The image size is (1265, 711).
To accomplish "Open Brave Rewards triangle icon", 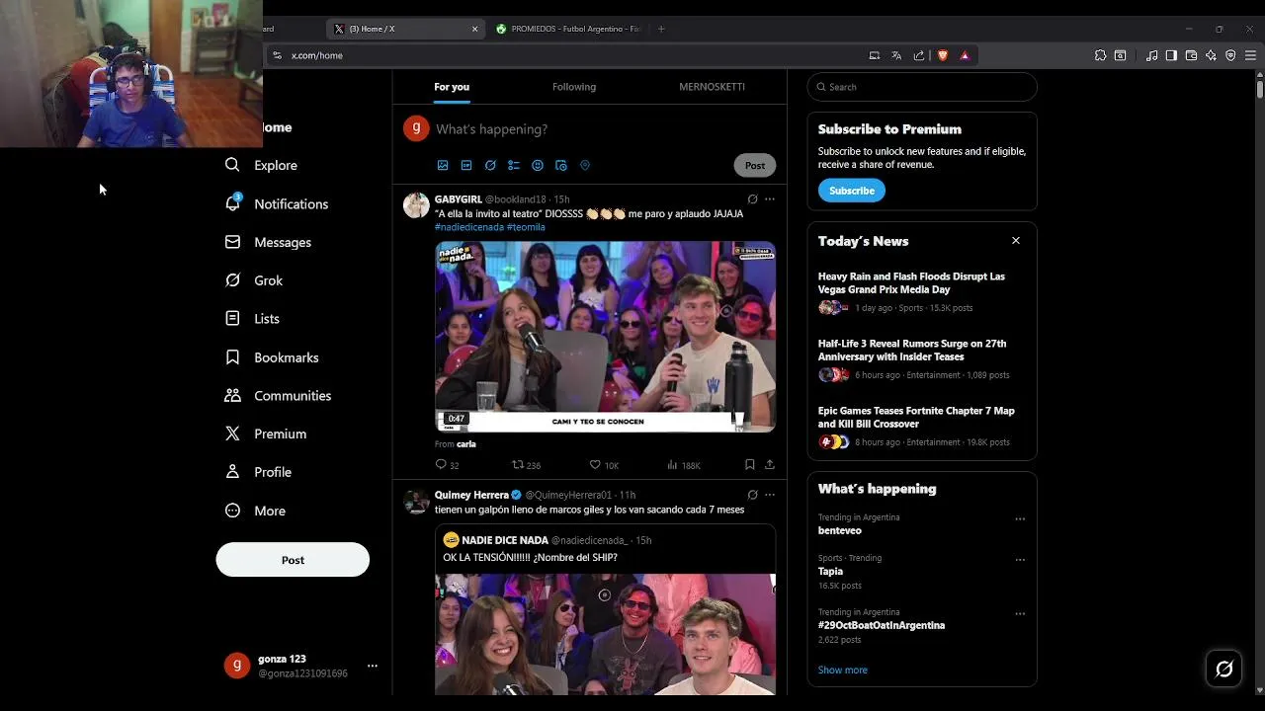I will [965, 55].
